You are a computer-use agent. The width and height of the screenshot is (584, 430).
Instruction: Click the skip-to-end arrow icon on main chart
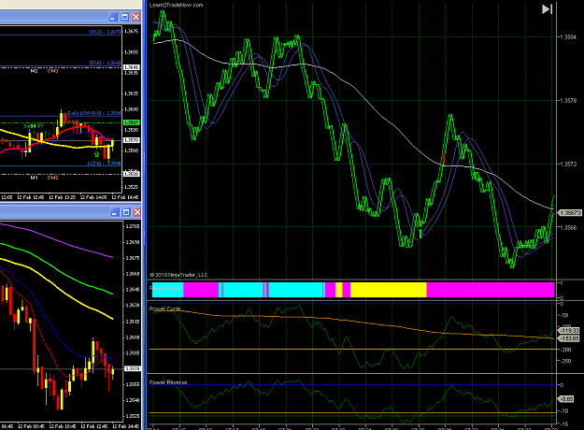tap(547, 9)
